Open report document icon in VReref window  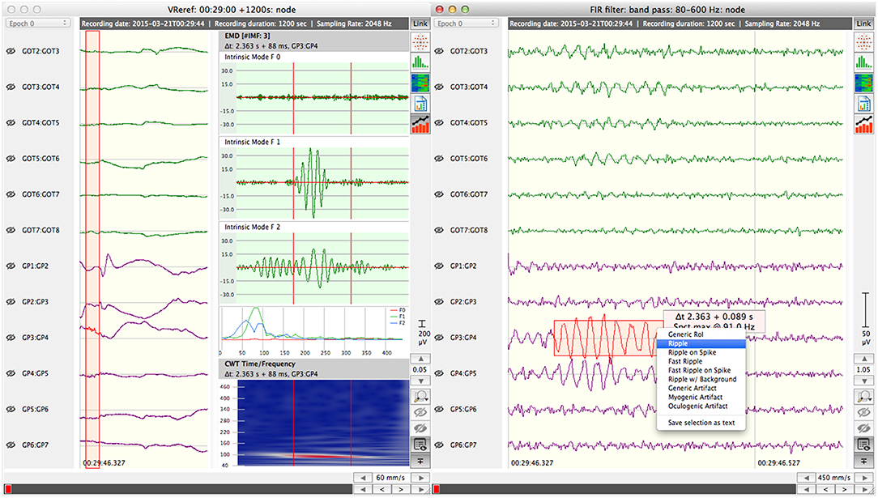(x=420, y=104)
